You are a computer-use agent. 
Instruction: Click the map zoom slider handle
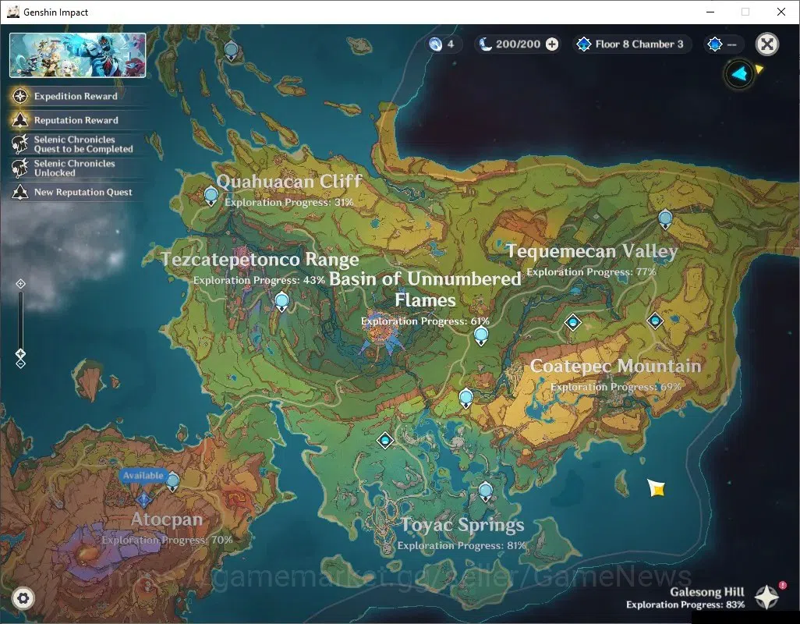20,353
